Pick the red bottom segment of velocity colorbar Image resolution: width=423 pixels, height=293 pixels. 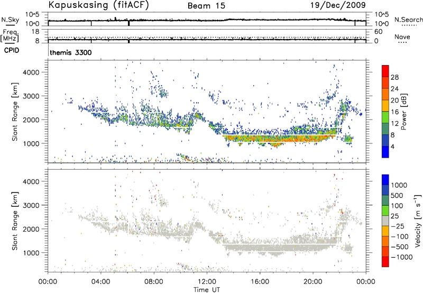coord(385,262)
